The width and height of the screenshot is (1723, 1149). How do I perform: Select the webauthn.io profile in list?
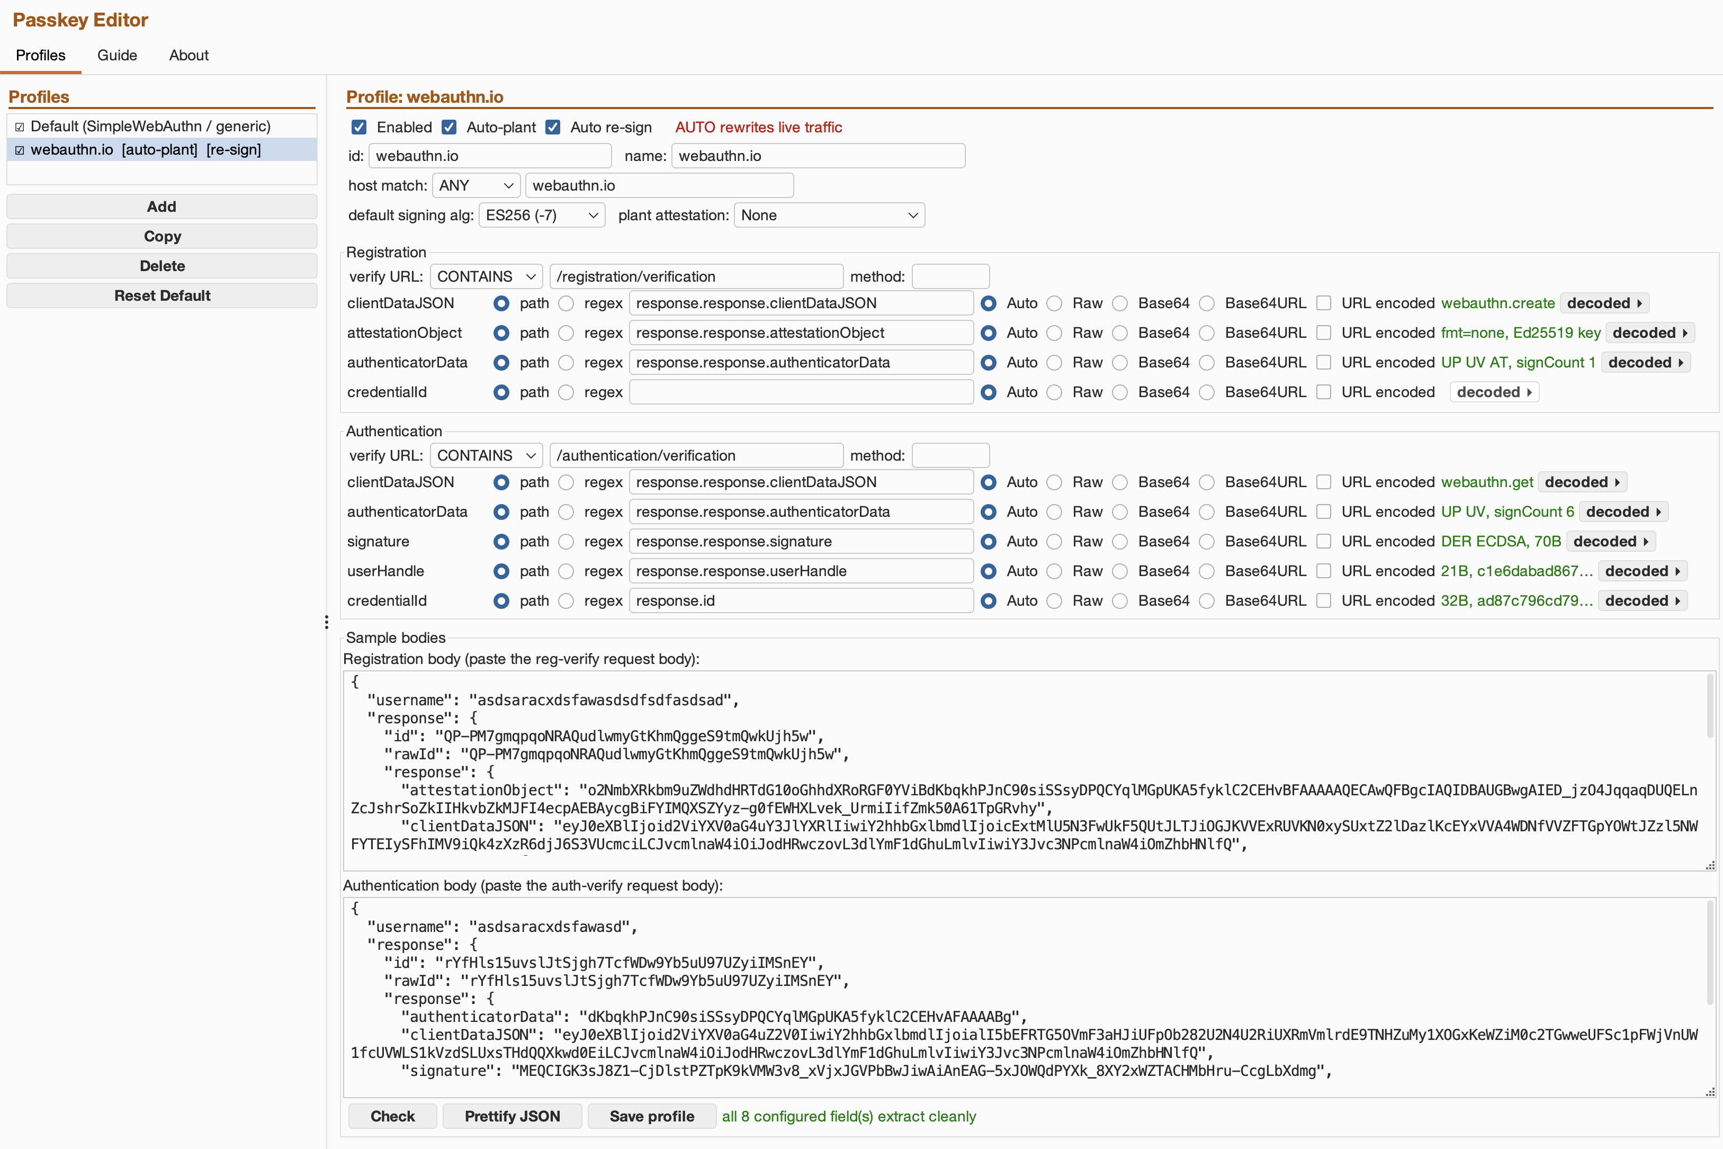click(161, 149)
